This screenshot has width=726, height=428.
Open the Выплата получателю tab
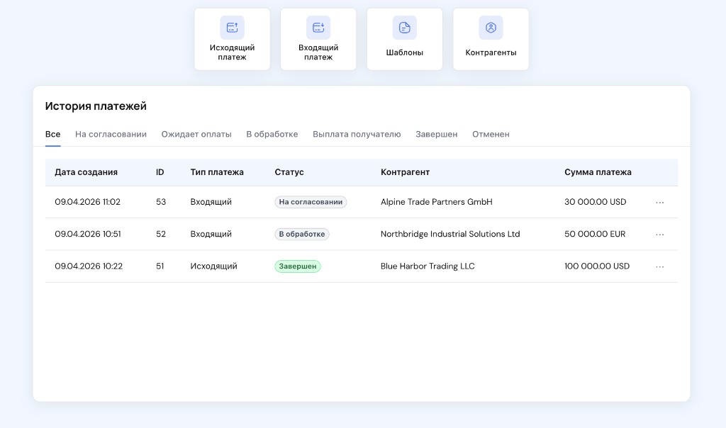pos(357,135)
